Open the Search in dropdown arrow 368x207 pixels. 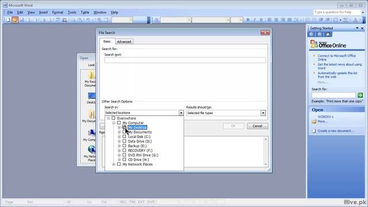tap(181, 113)
